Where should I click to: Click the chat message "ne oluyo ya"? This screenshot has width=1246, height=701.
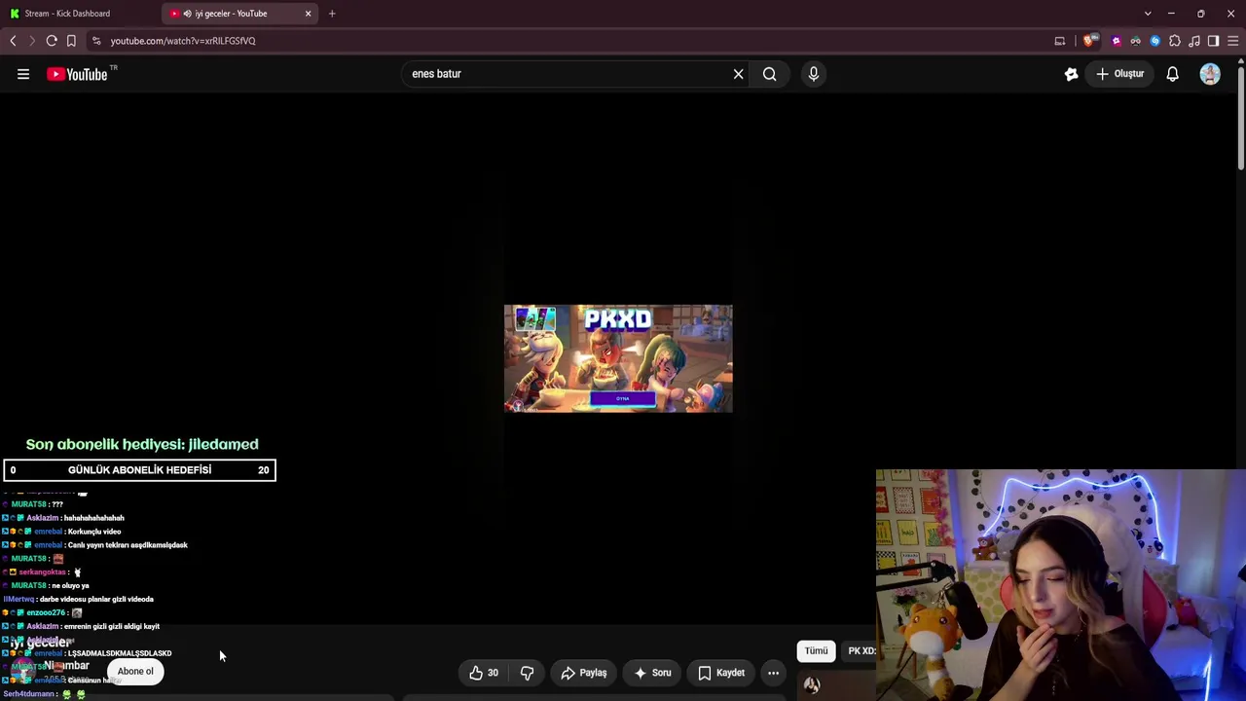tap(70, 585)
